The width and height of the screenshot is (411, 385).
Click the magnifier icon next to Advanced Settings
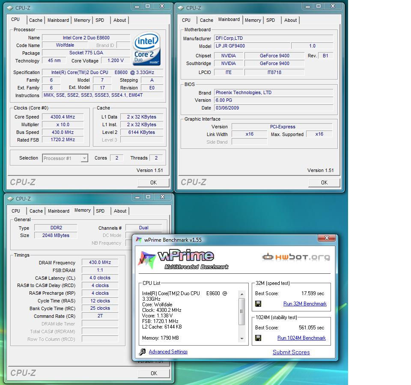tap(142, 352)
